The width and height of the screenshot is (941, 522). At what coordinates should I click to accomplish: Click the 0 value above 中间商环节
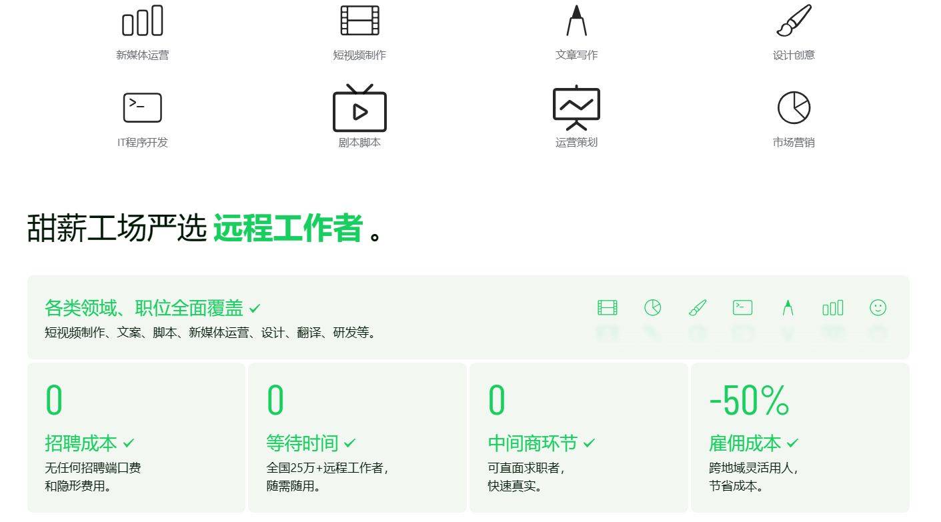point(497,400)
